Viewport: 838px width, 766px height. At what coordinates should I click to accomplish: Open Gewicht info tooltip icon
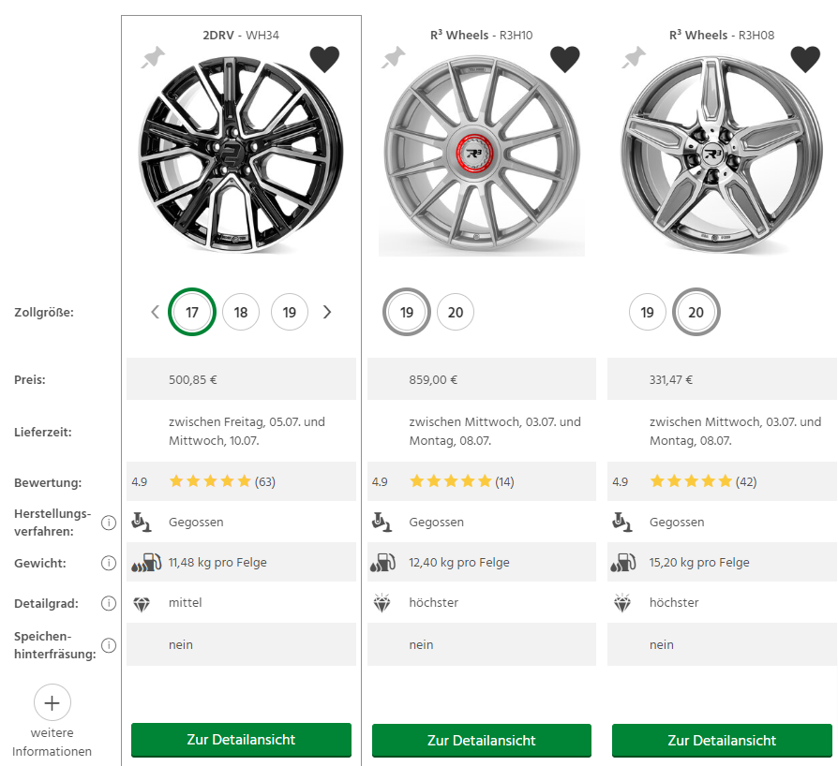pyautogui.click(x=109, y=563)
